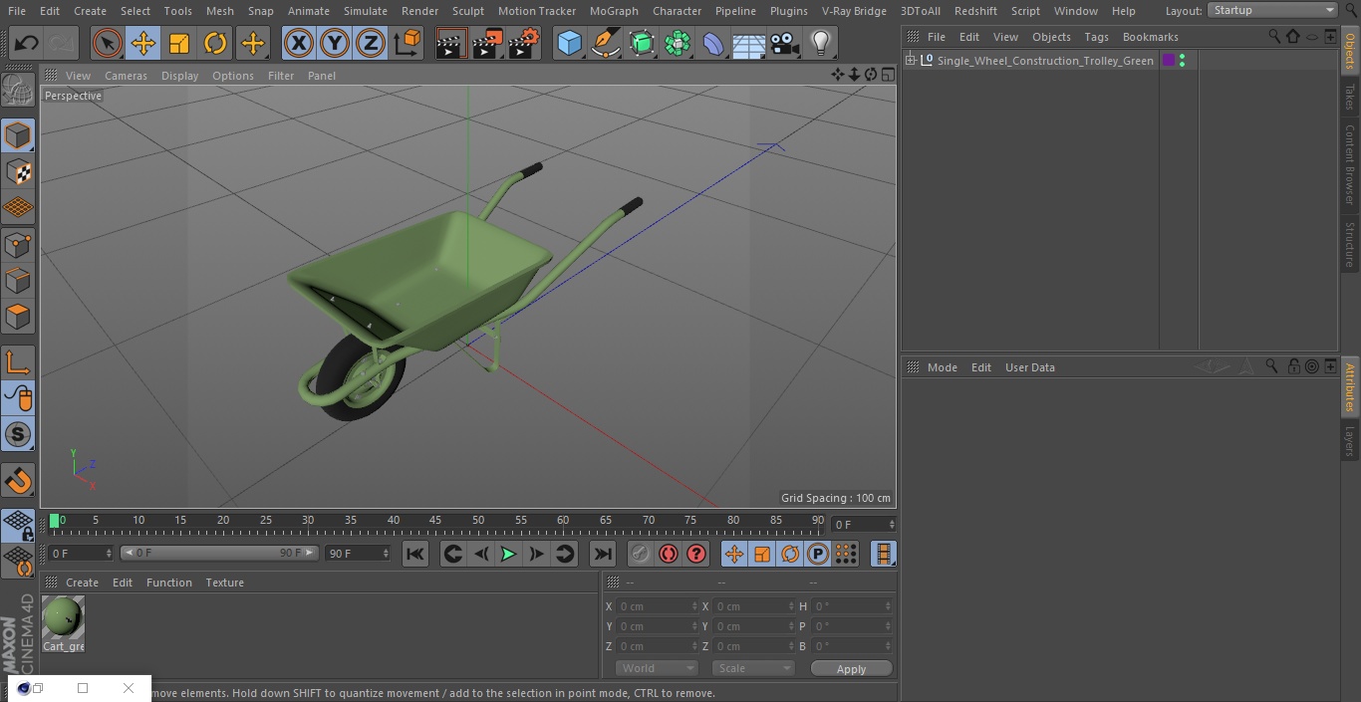Screen dimensions: 1361x702
Task: Open viewport Display menu
Action: click(179, 76)
